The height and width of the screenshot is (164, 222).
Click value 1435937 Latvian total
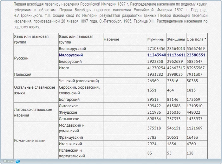pyautogui.click(x=194, y=119)
